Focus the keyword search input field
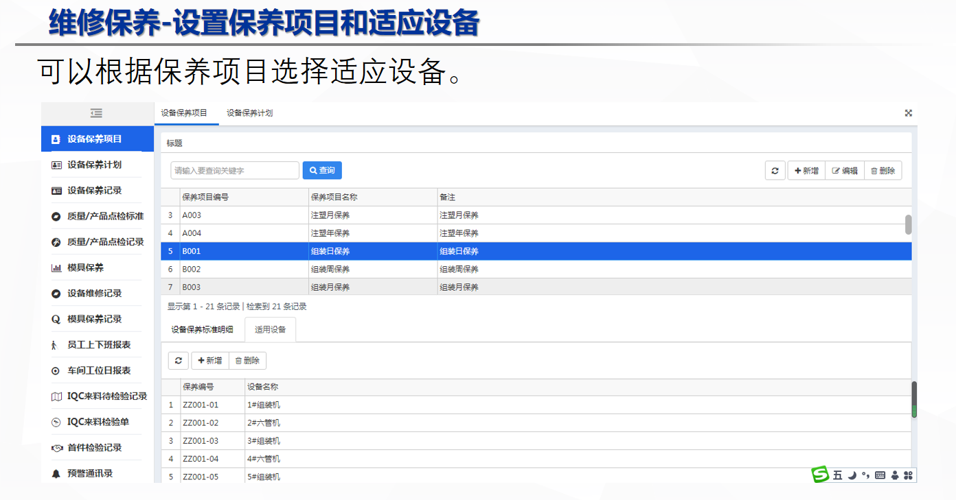 tap(235, 170)
